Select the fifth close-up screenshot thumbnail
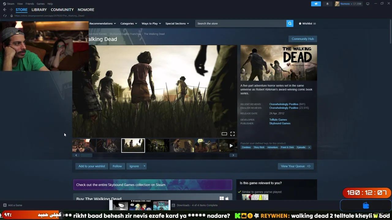392x220 pixels. pos(182,145)
